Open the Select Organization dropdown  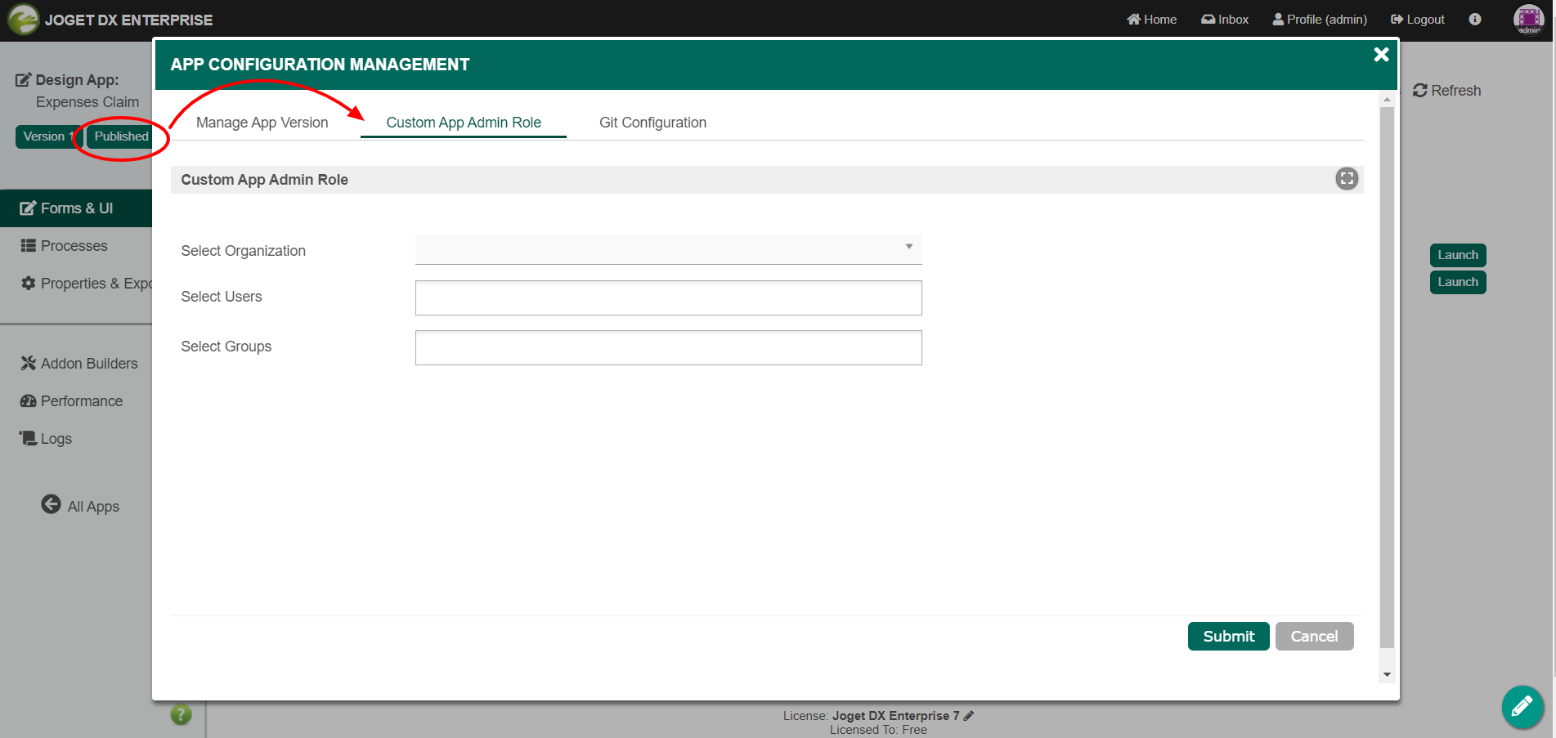point(668,249)
